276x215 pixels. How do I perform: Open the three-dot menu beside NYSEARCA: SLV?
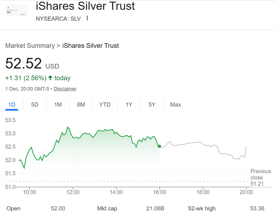coord(87,18)
